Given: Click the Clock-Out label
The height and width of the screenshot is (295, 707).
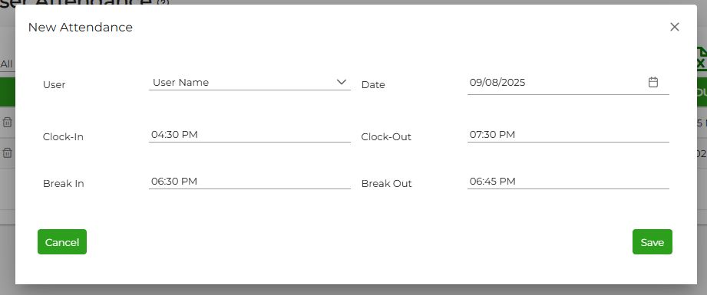Looking at the screenshot, I should pyautogui.click(x=386, y=137).
